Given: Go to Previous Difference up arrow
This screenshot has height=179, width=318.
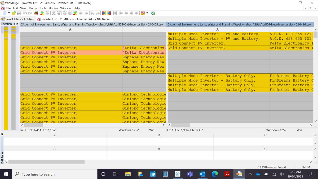Looking at the screenshot, I should (47, 13).
